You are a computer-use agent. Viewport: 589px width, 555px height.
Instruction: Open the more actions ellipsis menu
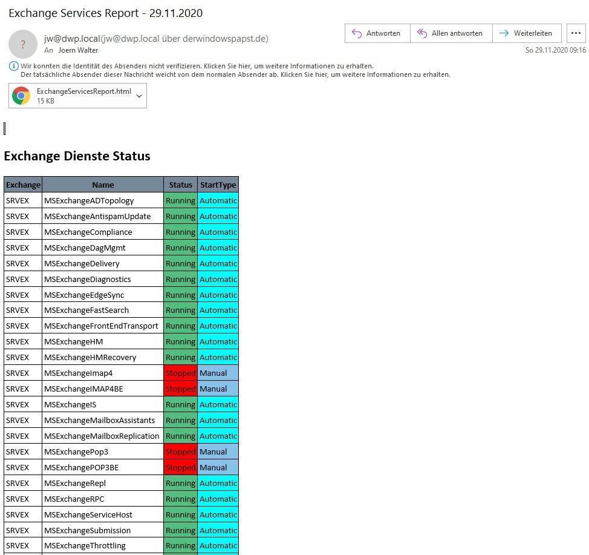(x=576, y=33)
